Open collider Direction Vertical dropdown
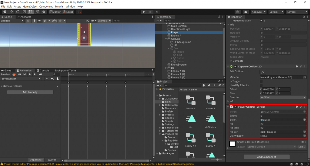The image size is (310, 166). [x=283, y=97]
